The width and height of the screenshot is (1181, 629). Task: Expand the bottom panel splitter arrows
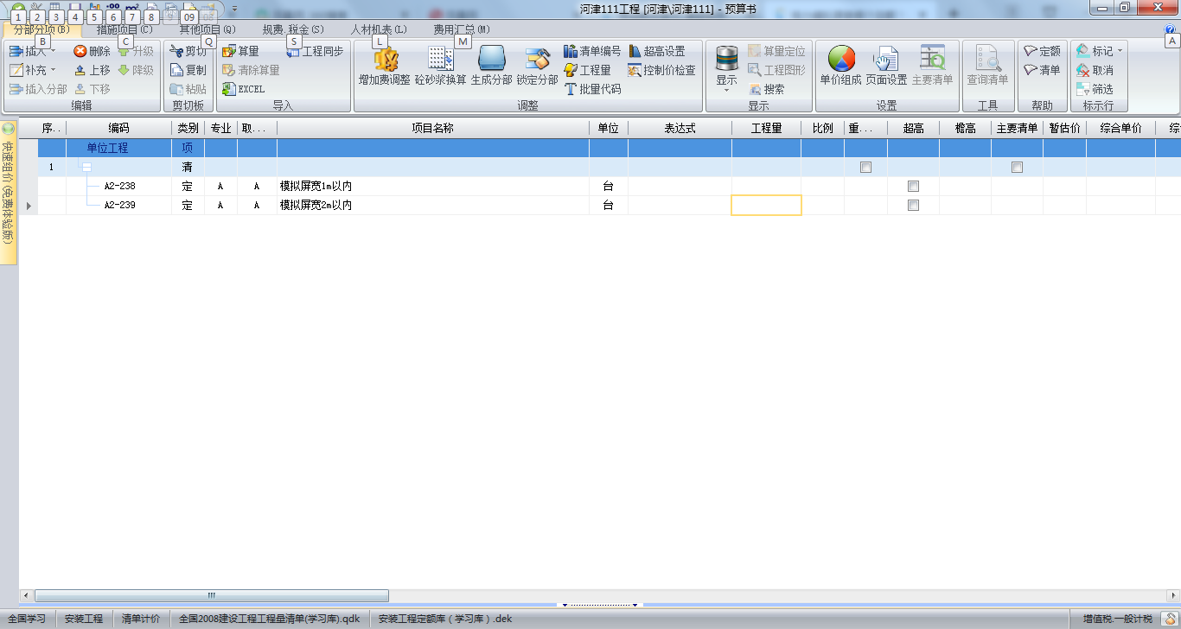coord(600,605)
